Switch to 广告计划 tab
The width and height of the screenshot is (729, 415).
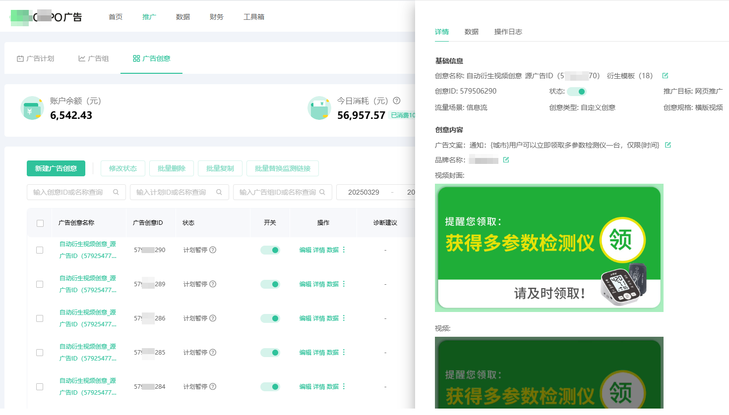coord(36,58)
